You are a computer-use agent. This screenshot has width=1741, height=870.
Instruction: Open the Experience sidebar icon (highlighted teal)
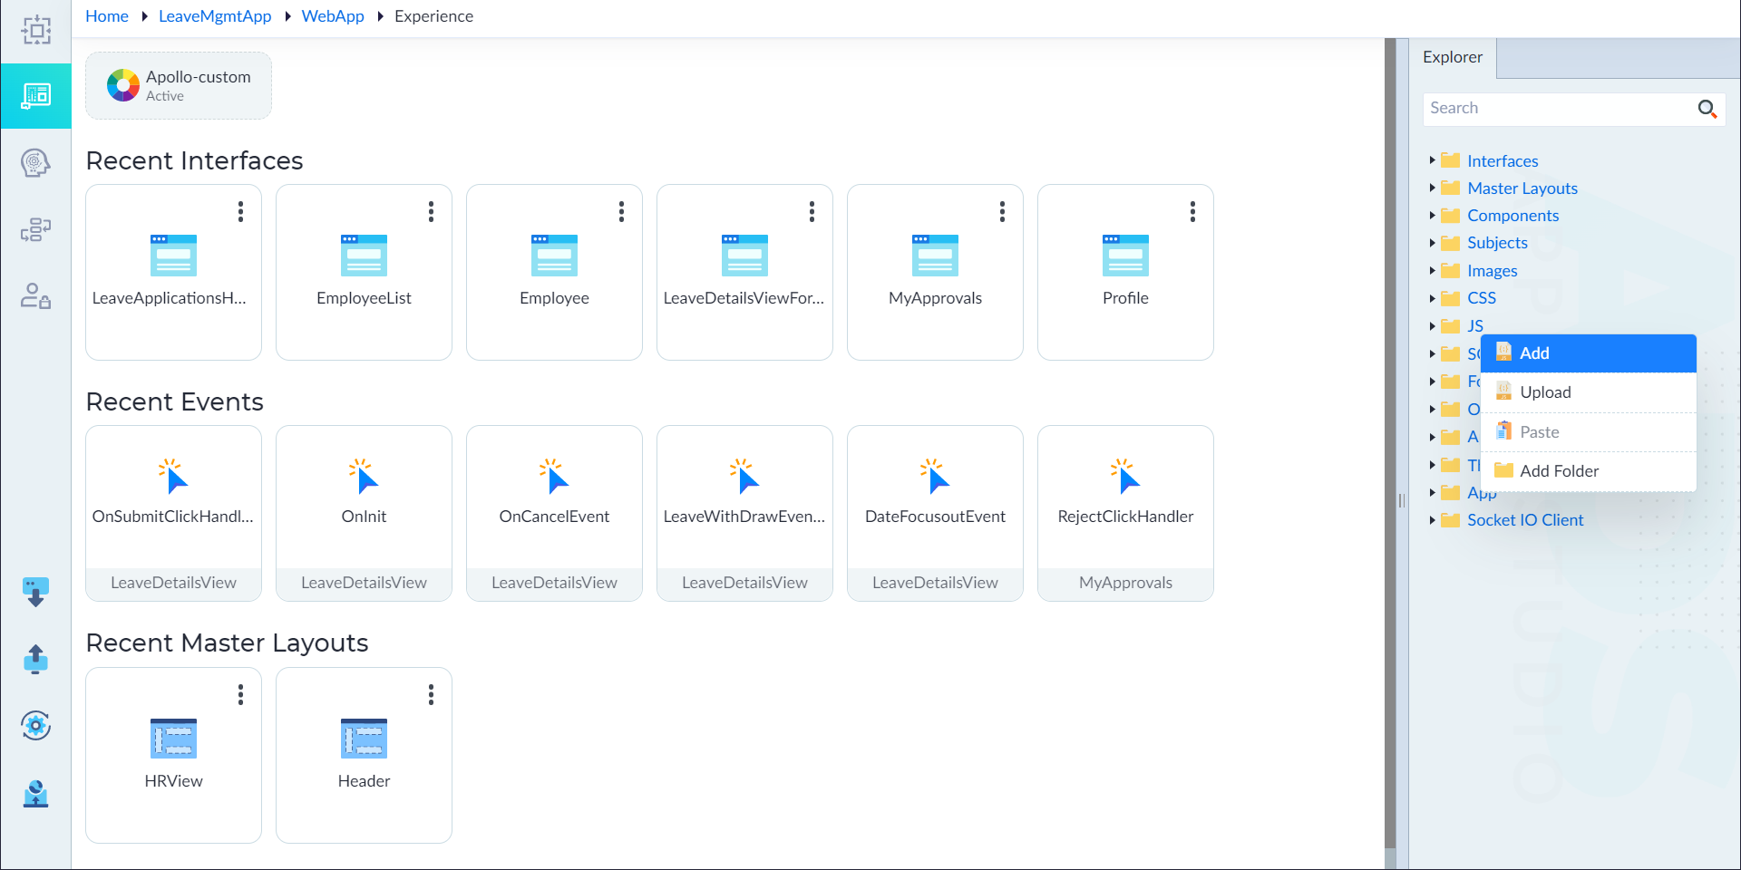pyautogui.click(x=36, y=96)
